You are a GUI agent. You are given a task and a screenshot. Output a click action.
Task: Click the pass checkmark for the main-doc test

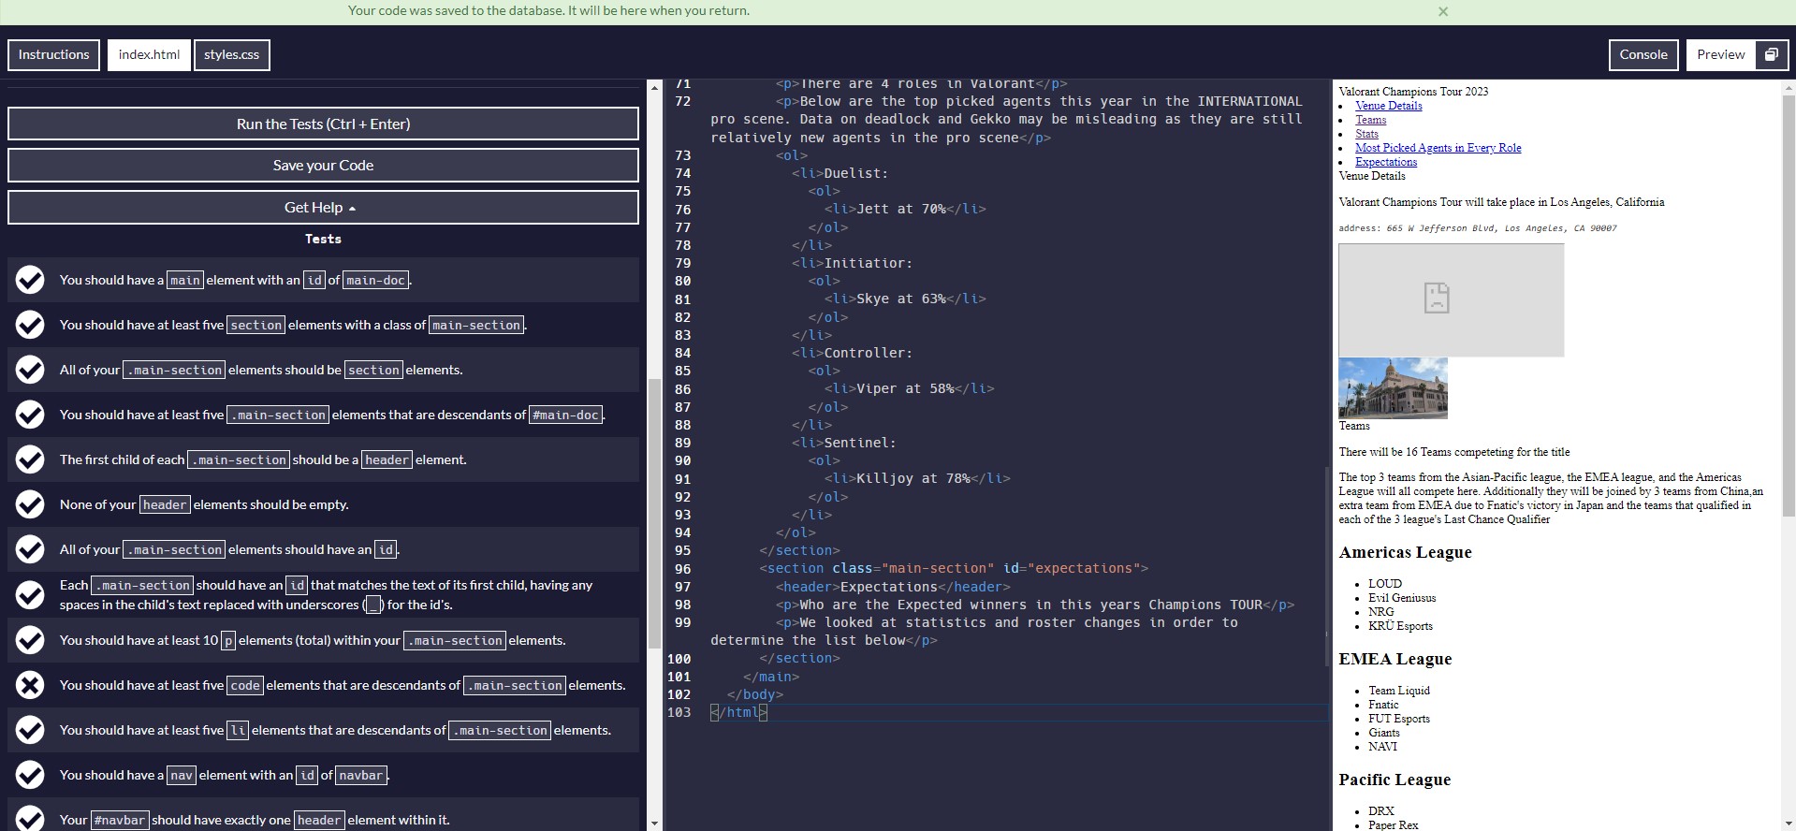pyautogui.click(x=30, y=280)
